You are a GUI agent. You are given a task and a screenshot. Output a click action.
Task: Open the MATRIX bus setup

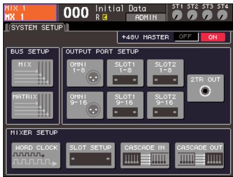32,105
